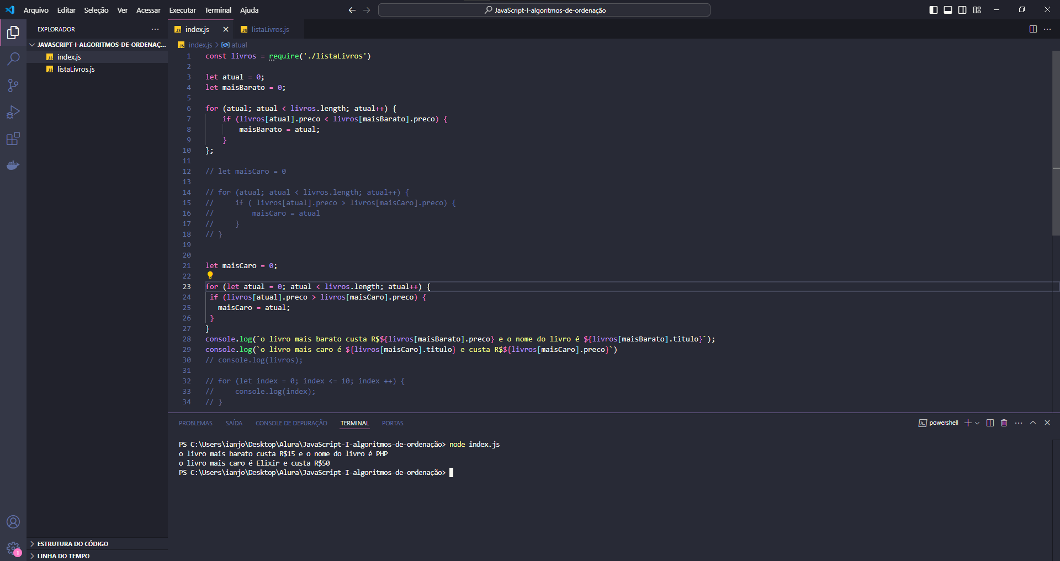Viewport: 1060px width, 561px height.
Task: Switch to the PROBLEMAS panel tab
Action: [x=195, y=423]
